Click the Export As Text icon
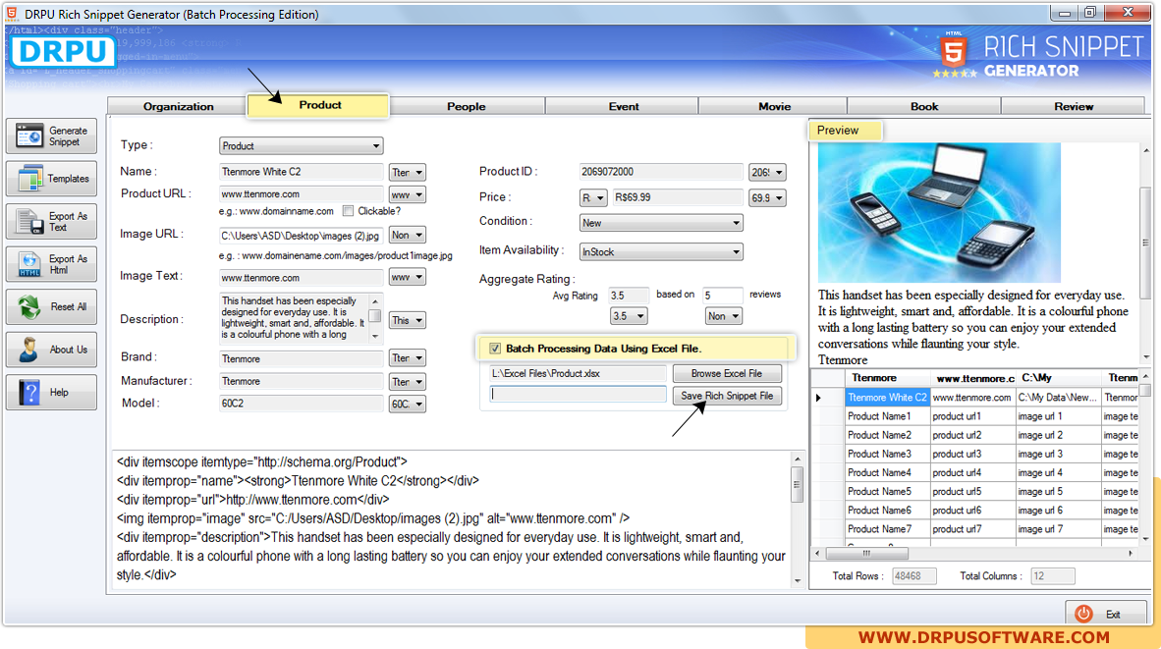The height and width of the screenshot is (649, 1161). tap(31, 222)
